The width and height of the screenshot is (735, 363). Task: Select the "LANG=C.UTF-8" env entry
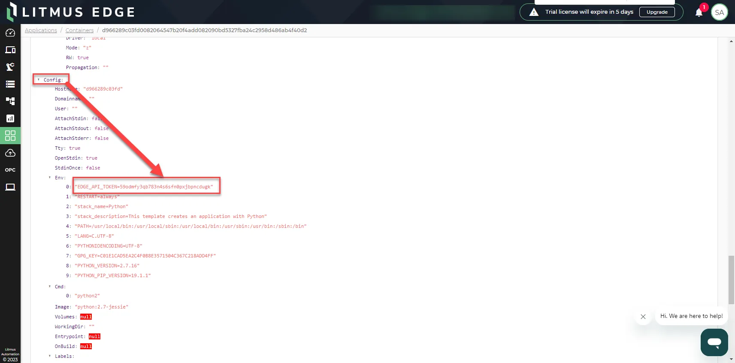click(x=94, y=236)
